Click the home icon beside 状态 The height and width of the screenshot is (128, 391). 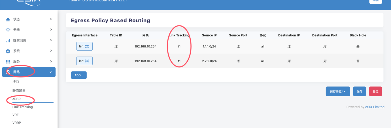tap(8, 19)
